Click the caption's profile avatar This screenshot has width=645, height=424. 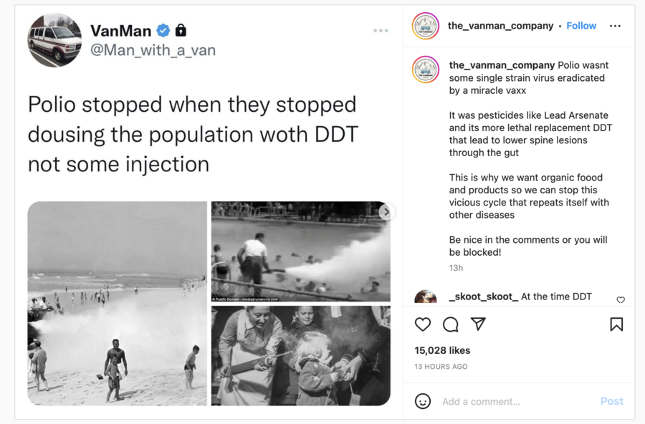[x=426, y=69]
